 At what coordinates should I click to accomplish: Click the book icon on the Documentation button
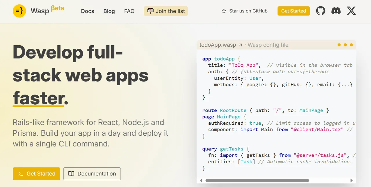[71, 174]
